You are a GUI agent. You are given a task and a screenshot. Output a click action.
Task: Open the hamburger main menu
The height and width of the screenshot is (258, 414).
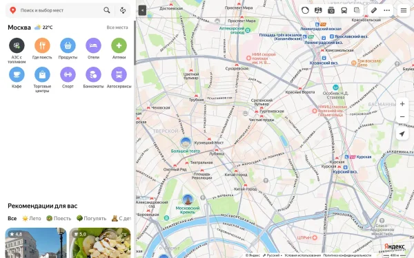pyautogui.click(x=404, y=10)
